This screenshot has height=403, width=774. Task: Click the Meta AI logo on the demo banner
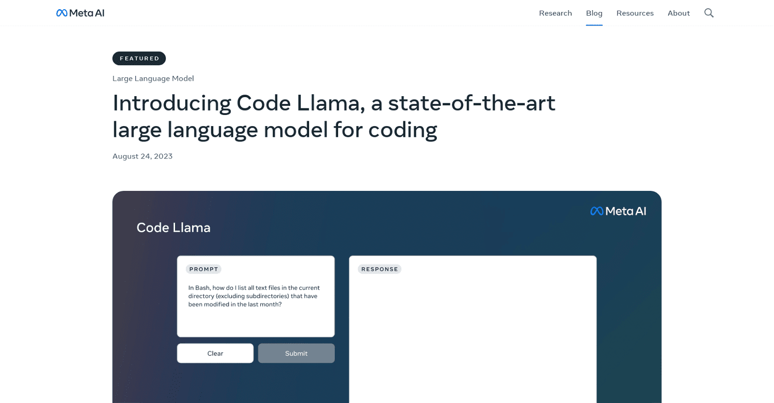[618, 211]
